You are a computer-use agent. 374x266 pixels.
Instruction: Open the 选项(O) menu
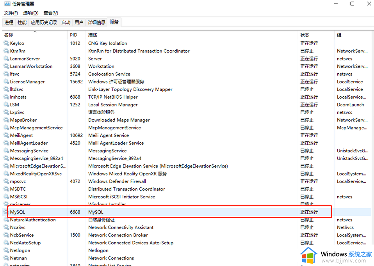click(x=30, y=13)
